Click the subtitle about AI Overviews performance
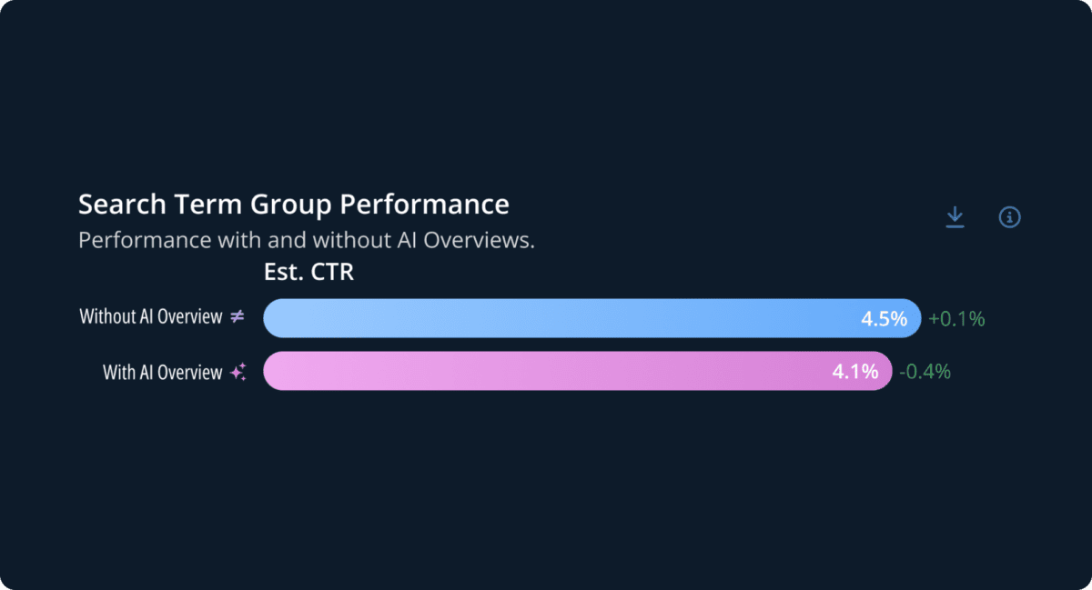The height and width of the screenshot is (590, 1092). 305,241
